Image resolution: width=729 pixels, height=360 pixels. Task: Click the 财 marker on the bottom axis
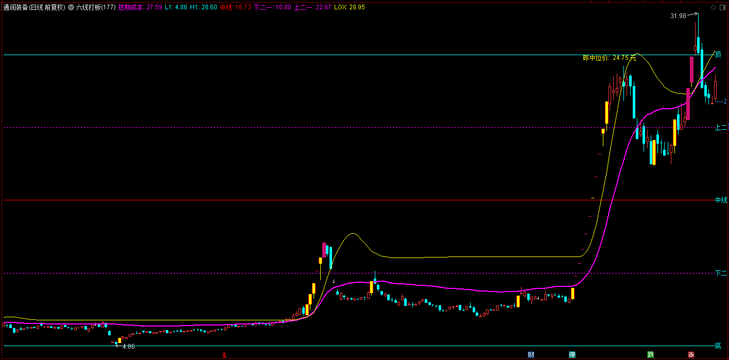pyautogui.click(x=531, y=354)
